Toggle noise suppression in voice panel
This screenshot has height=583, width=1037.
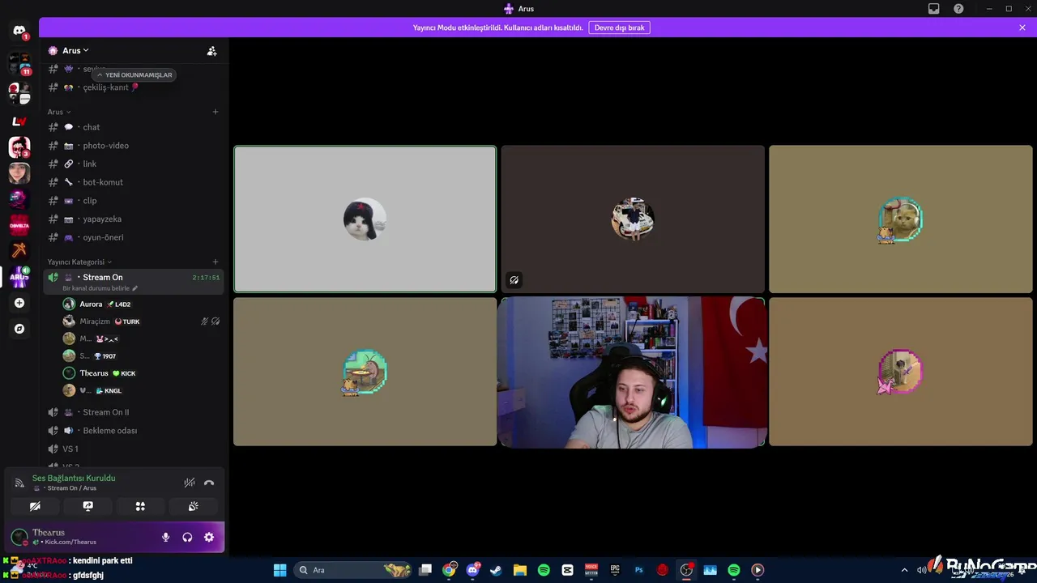pos(189,483)
